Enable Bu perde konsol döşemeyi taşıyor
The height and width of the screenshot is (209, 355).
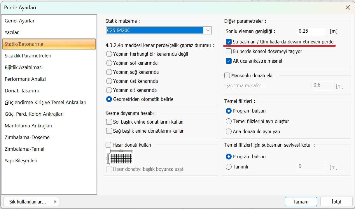229,52
